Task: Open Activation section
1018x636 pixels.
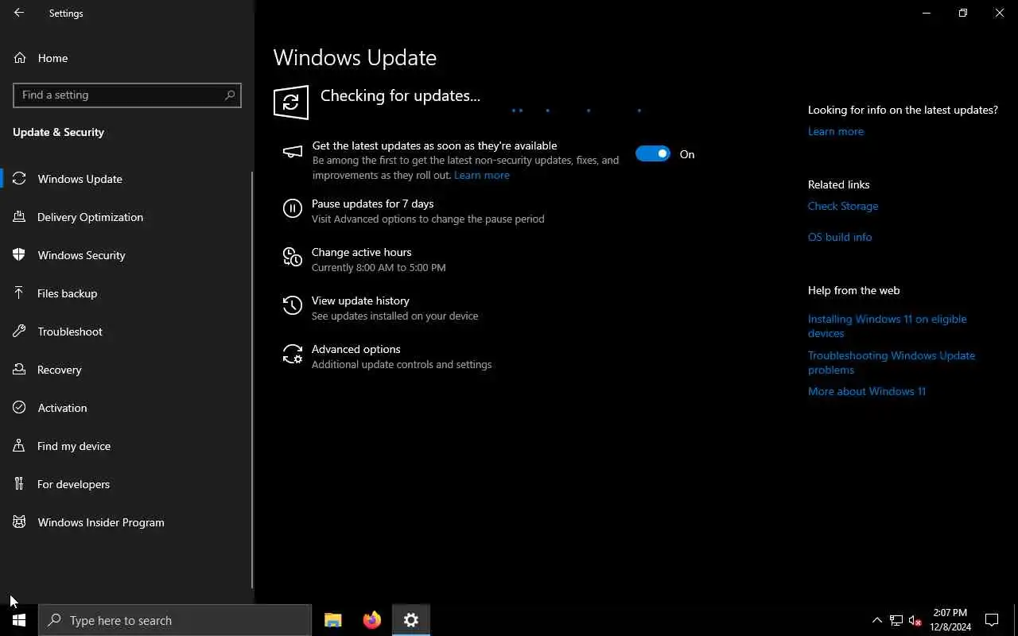Action: 127,408
